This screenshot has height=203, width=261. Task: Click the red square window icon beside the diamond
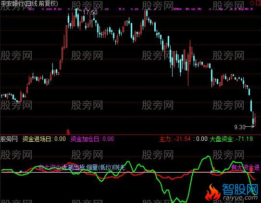[x=258, y=3]
